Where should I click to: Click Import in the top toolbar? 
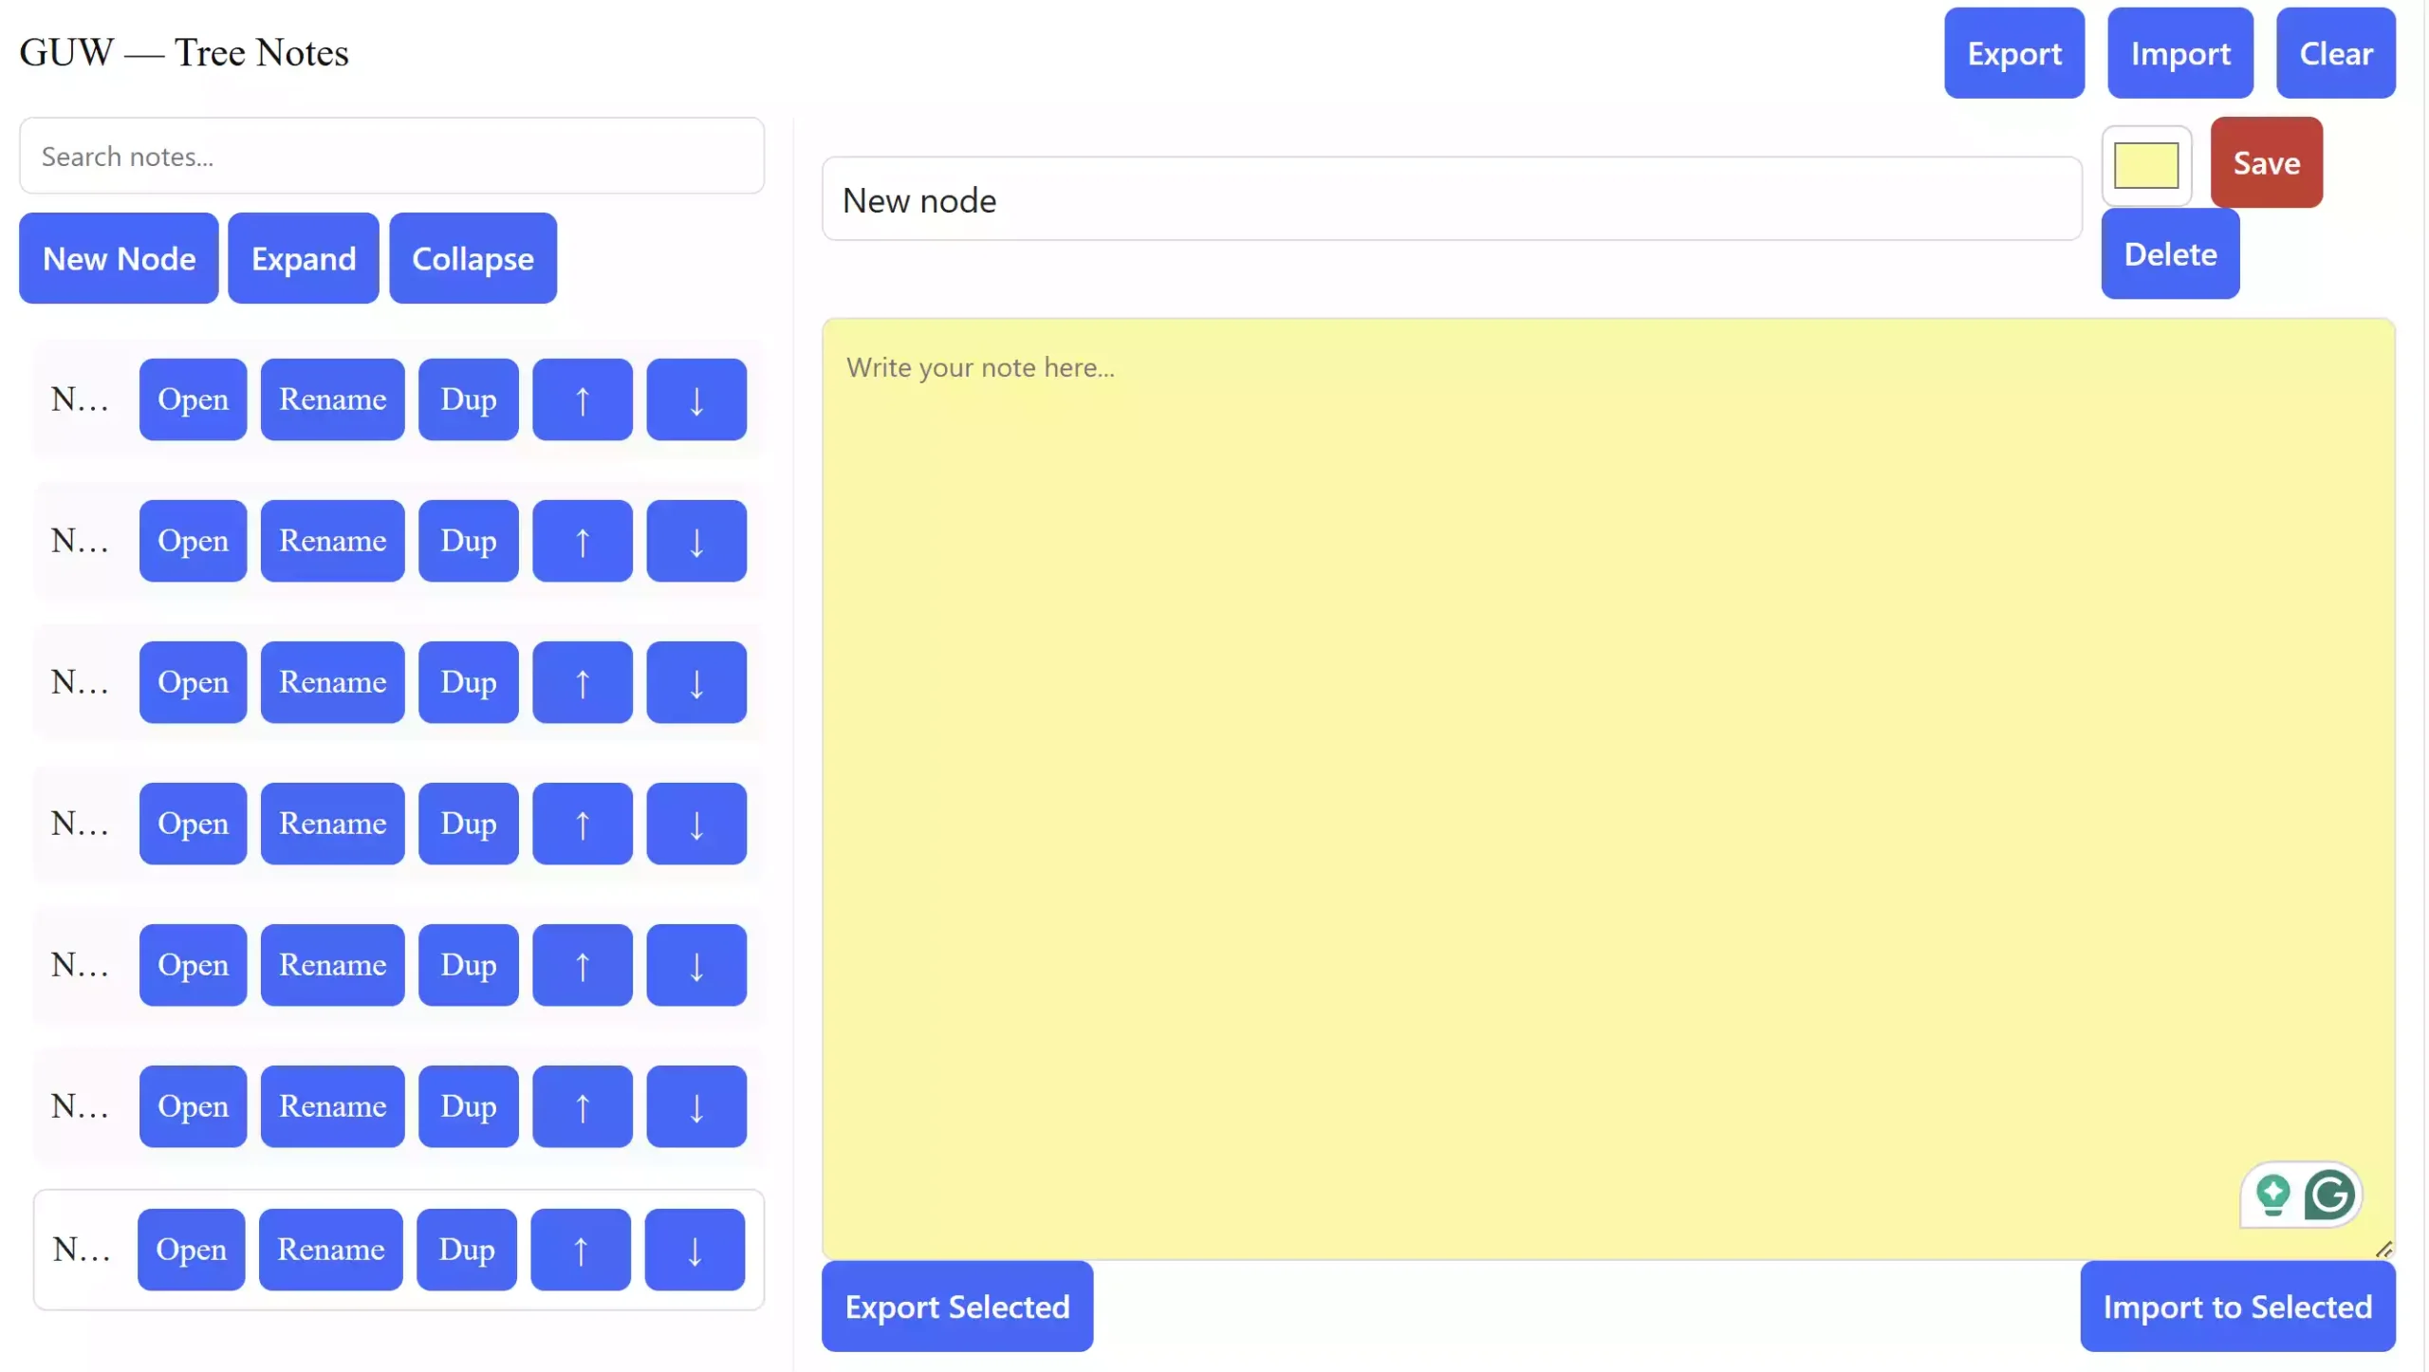[x=2179, y=53]
